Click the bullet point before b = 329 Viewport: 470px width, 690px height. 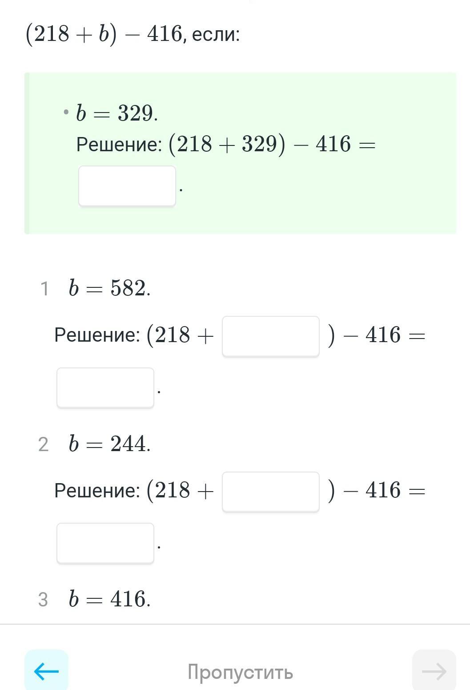click(66, 112)
